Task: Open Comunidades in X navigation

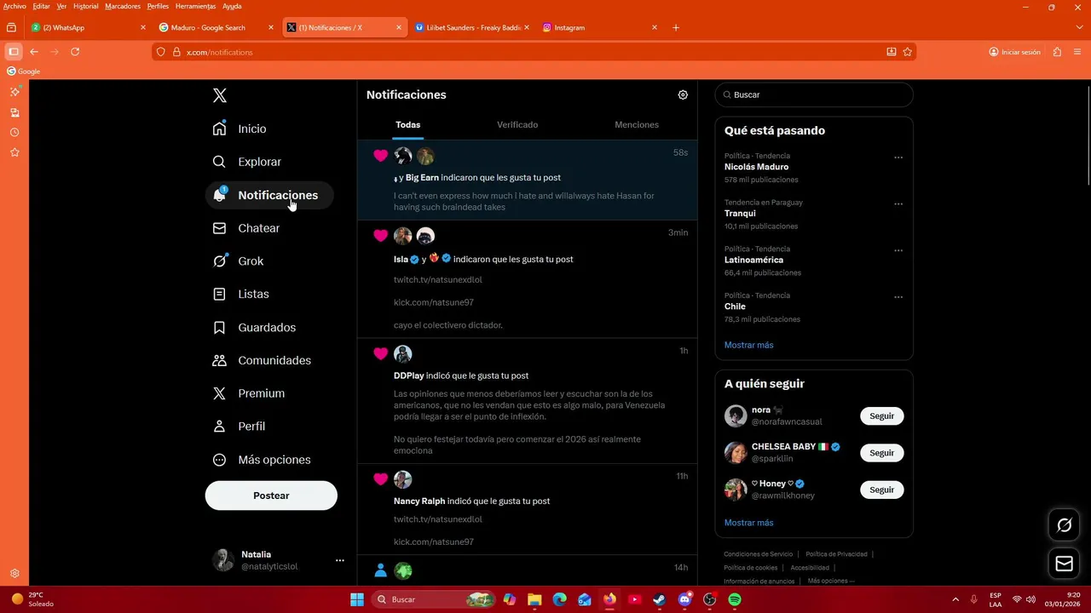Action: 263,360
